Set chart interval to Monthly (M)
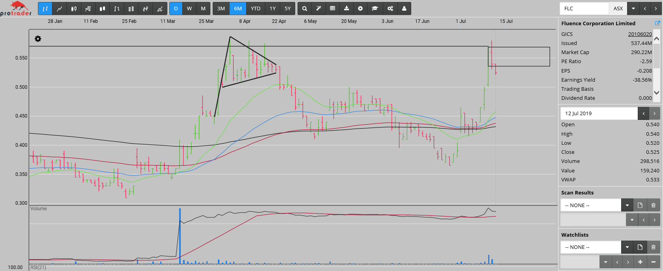 click(203, 9)
